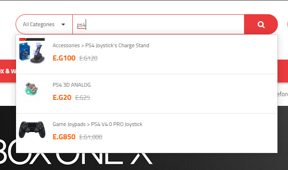Open the All Categories dropdown
Viewport: 288px width, 170px height.
[44, 24]
